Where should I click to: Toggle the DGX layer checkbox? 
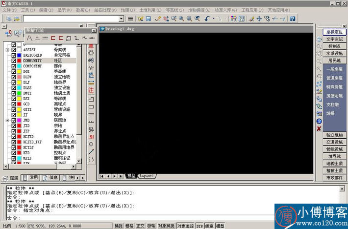click(x=14, y=71)
